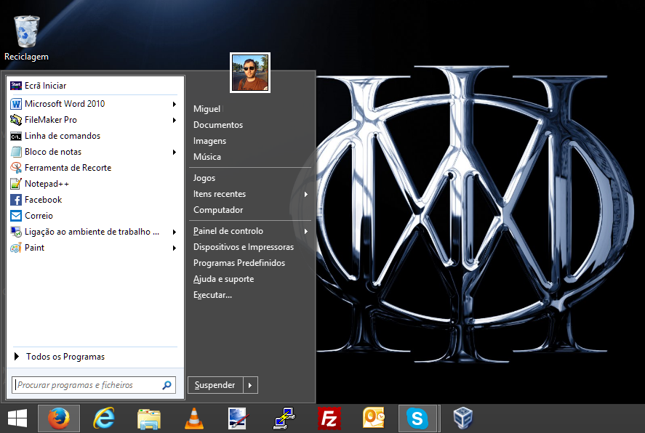Click the Windows Start button in taskbar
645x433 pixels.
(x=17, y=418)
